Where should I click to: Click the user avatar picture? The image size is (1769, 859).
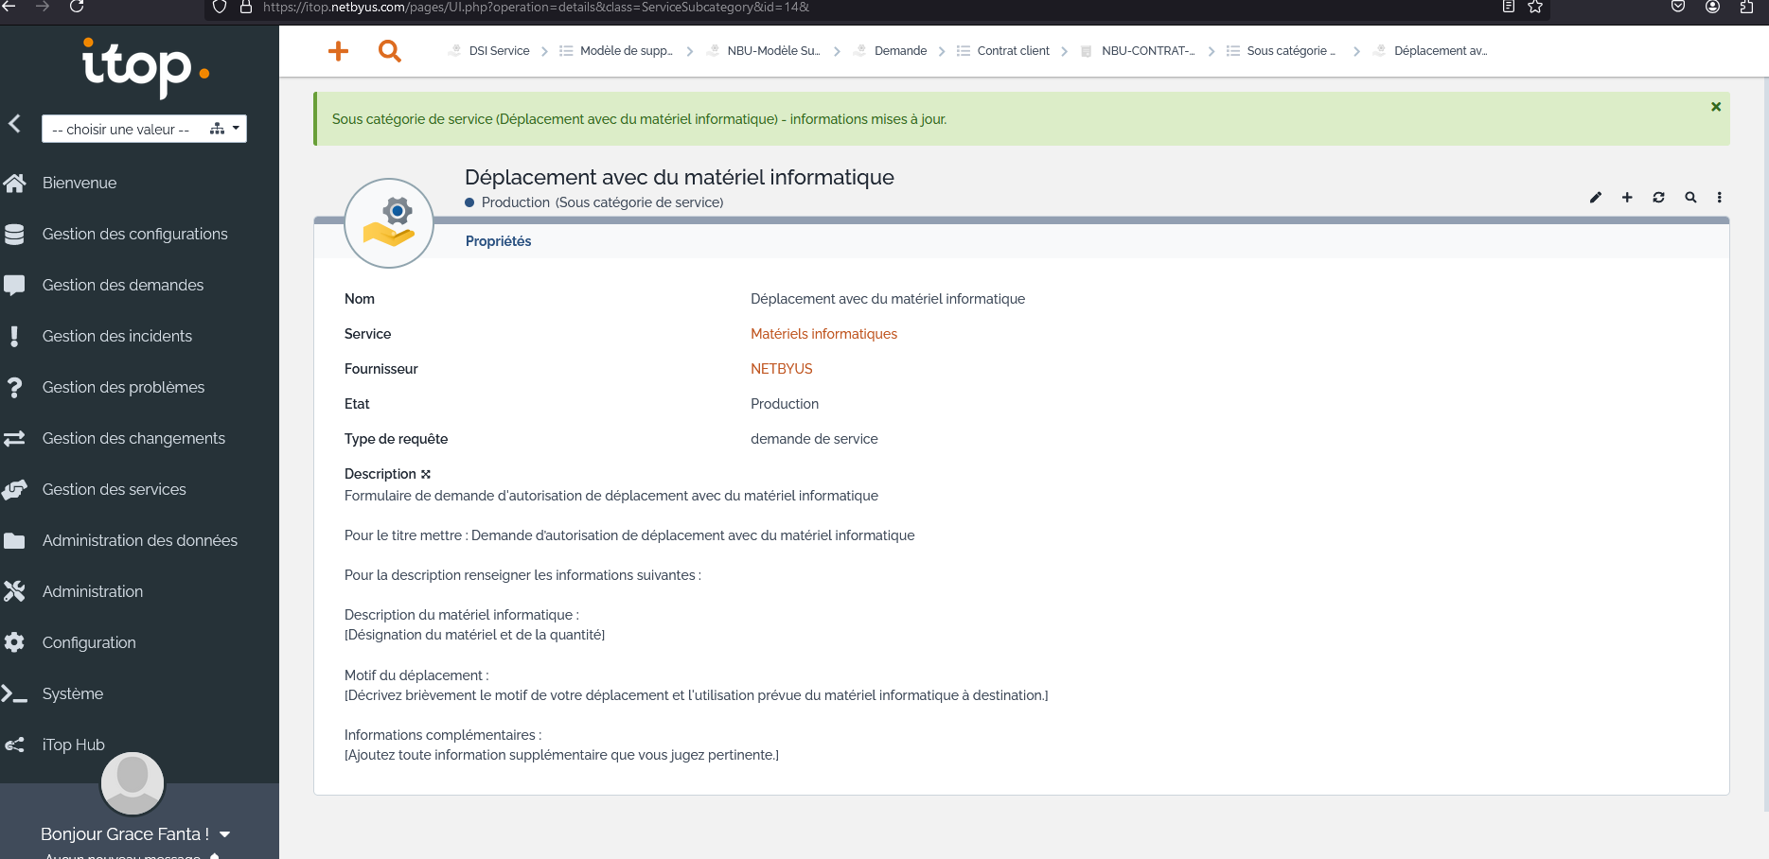coord(133,783)
